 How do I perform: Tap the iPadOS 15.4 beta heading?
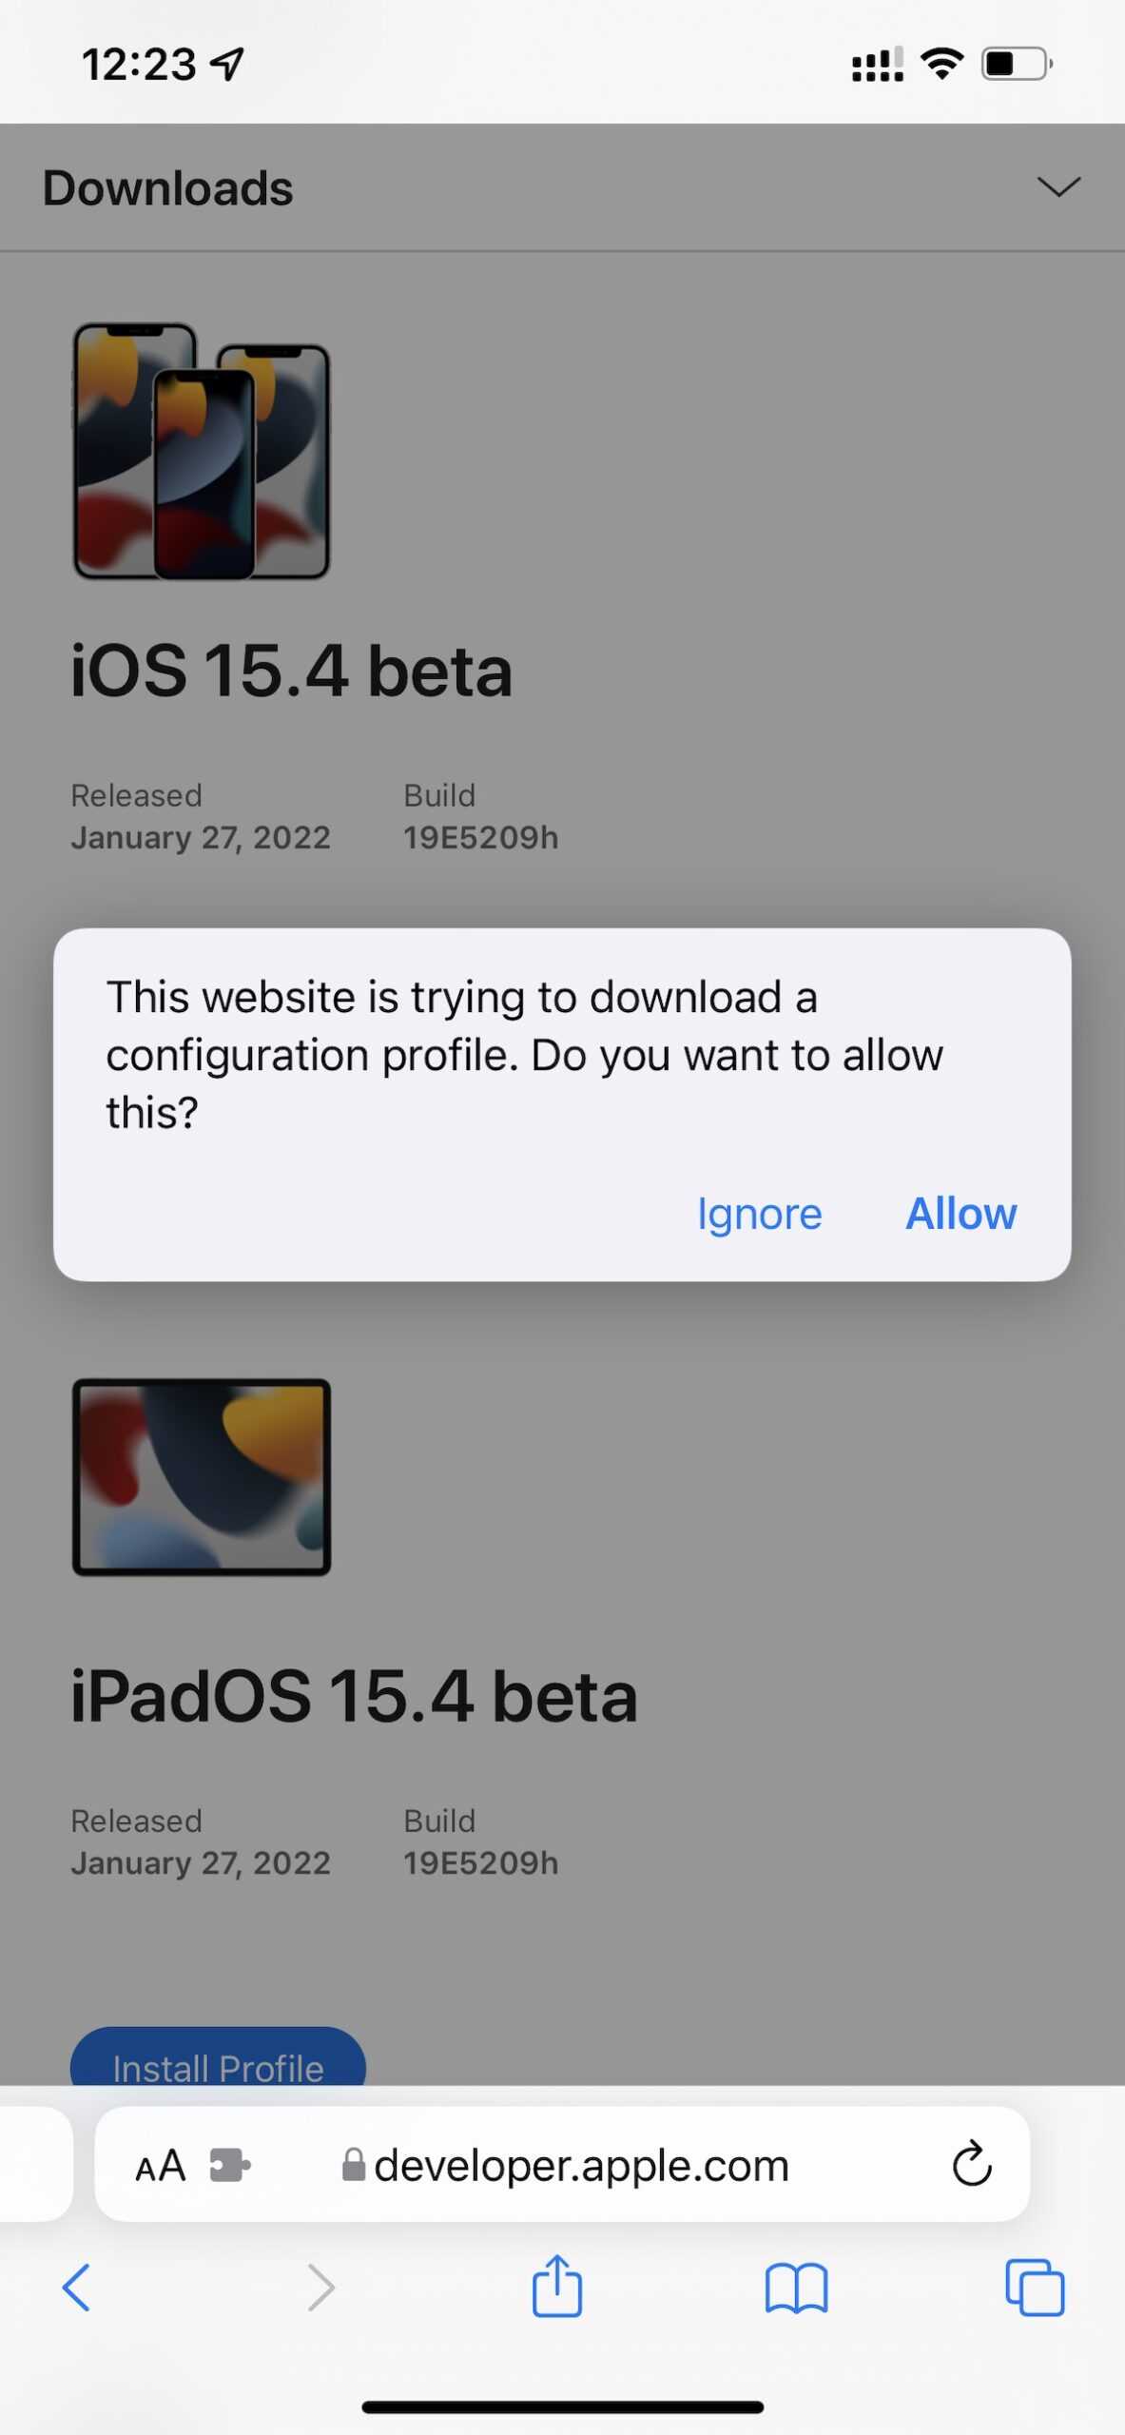(x=354, y=1697)
